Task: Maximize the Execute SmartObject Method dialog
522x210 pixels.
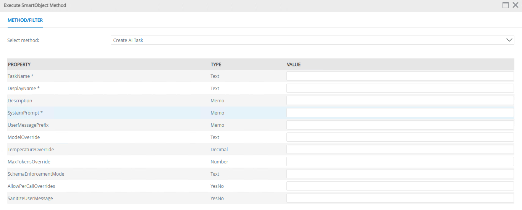Action: (x=506, y=5)
